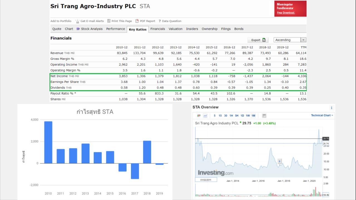Select the 1D chart interval
356x200 pixels.
pos(242,116)
